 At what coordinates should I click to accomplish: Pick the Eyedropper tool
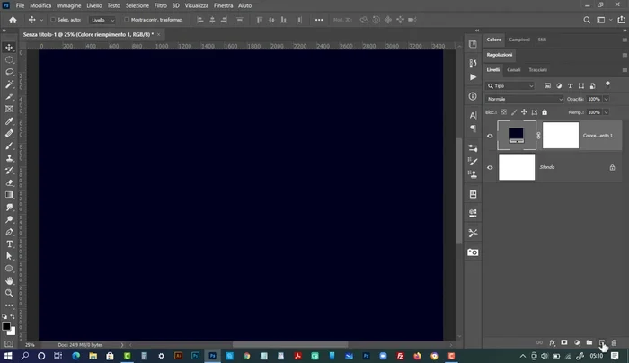10,121
